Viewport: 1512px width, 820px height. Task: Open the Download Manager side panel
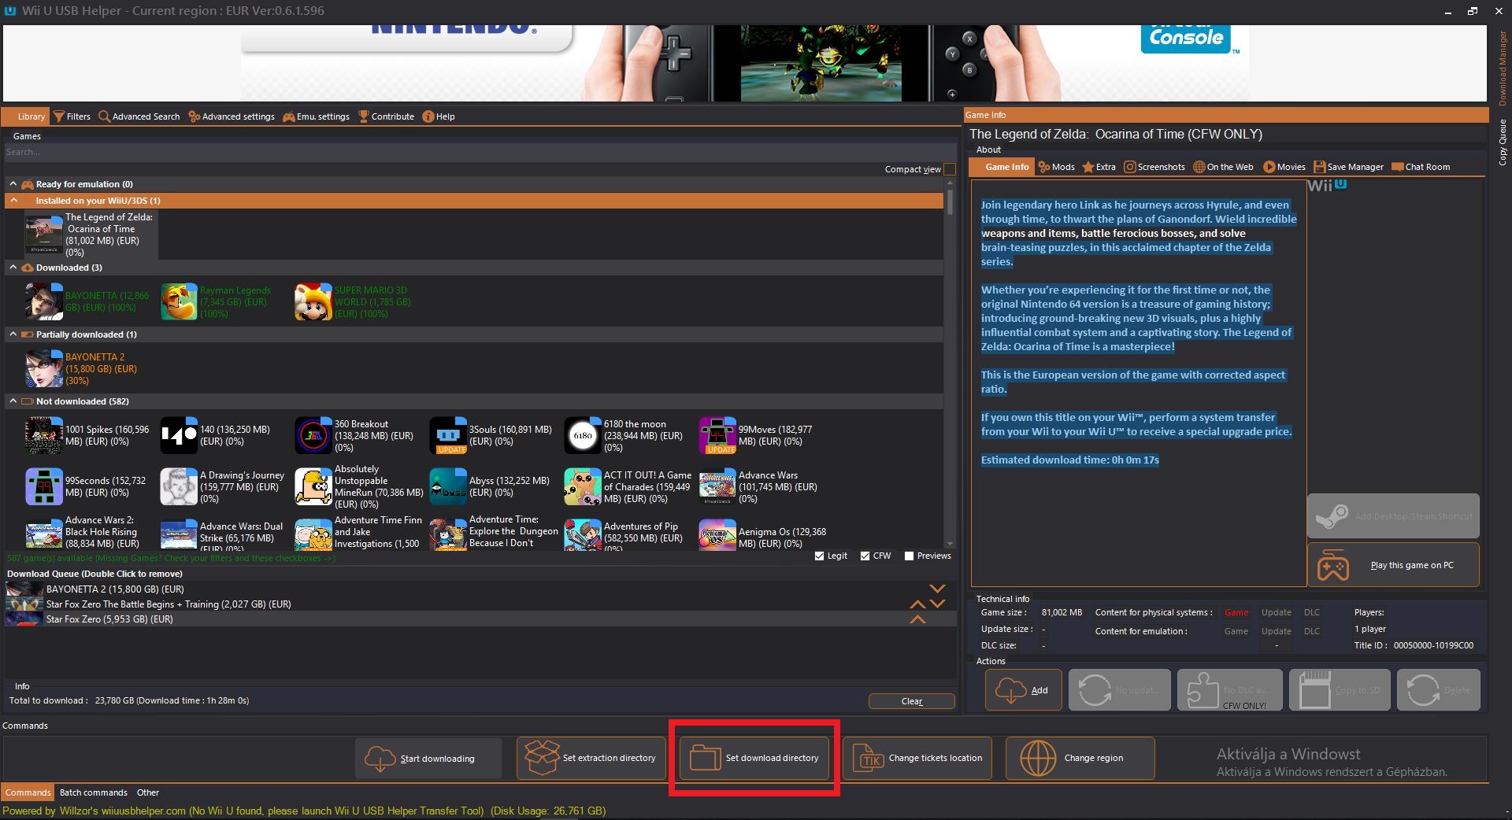coord(1503,68)
